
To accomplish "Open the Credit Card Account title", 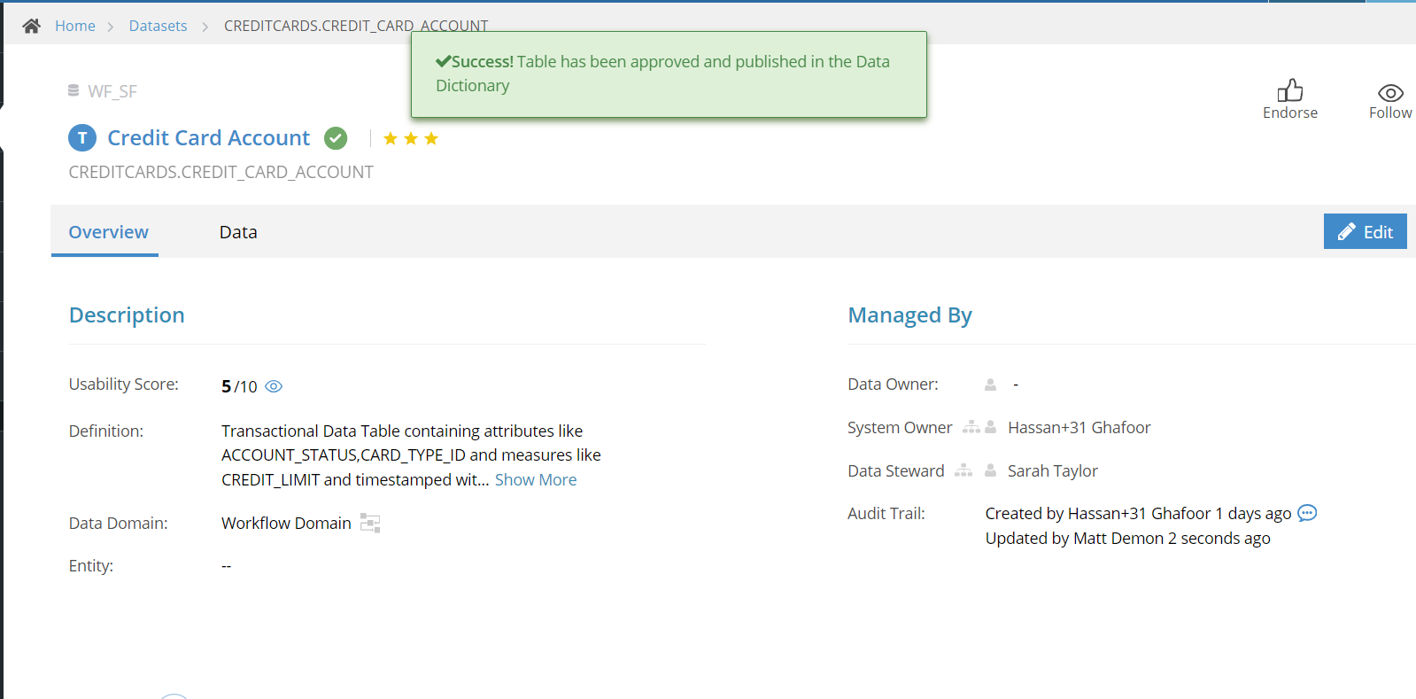I will point(209,138).
